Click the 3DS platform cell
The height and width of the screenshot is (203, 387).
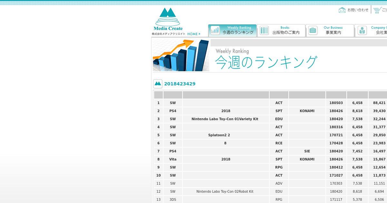173,199
